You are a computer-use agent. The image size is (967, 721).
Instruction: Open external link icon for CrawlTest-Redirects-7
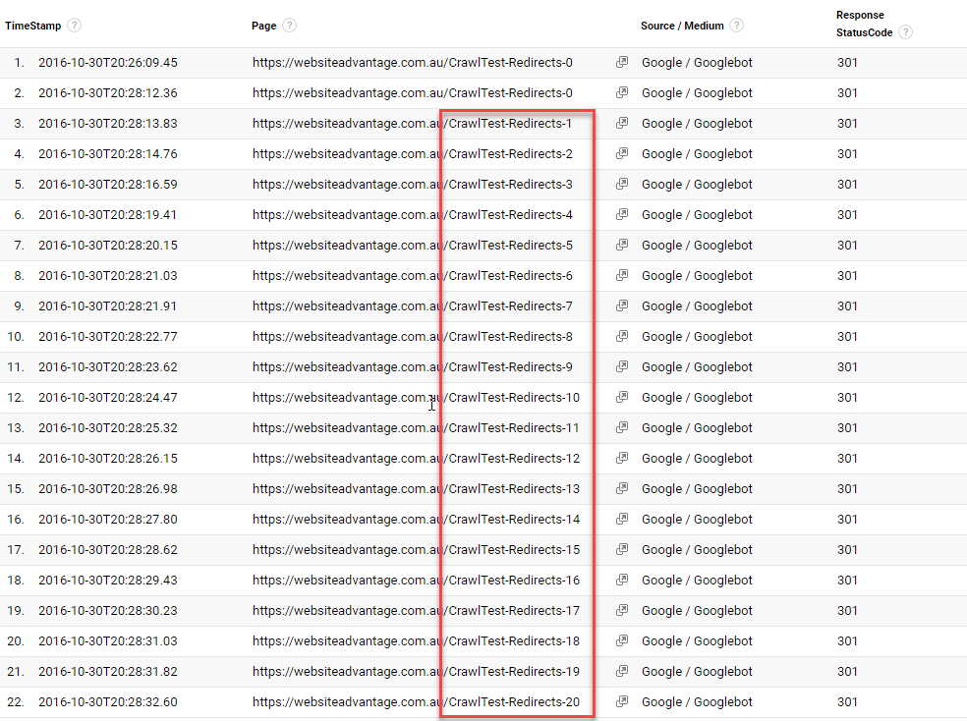[x=622, y=305]
